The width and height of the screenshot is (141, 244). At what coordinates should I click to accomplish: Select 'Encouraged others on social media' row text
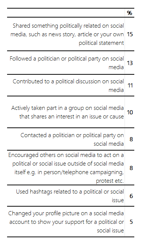point(66,168)
